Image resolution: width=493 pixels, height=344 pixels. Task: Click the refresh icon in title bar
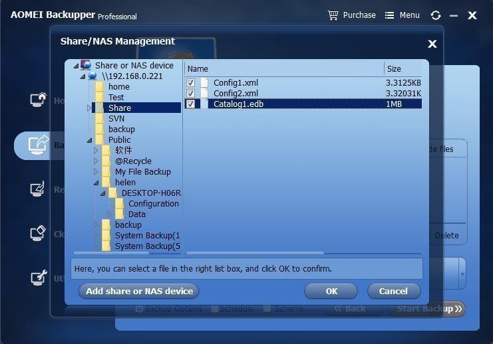coord(436,15)
